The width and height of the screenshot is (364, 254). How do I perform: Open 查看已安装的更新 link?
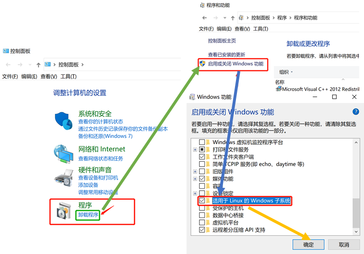tap(226, 55)
